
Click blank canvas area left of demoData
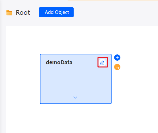pyautogui.click(x=23, y=79)
